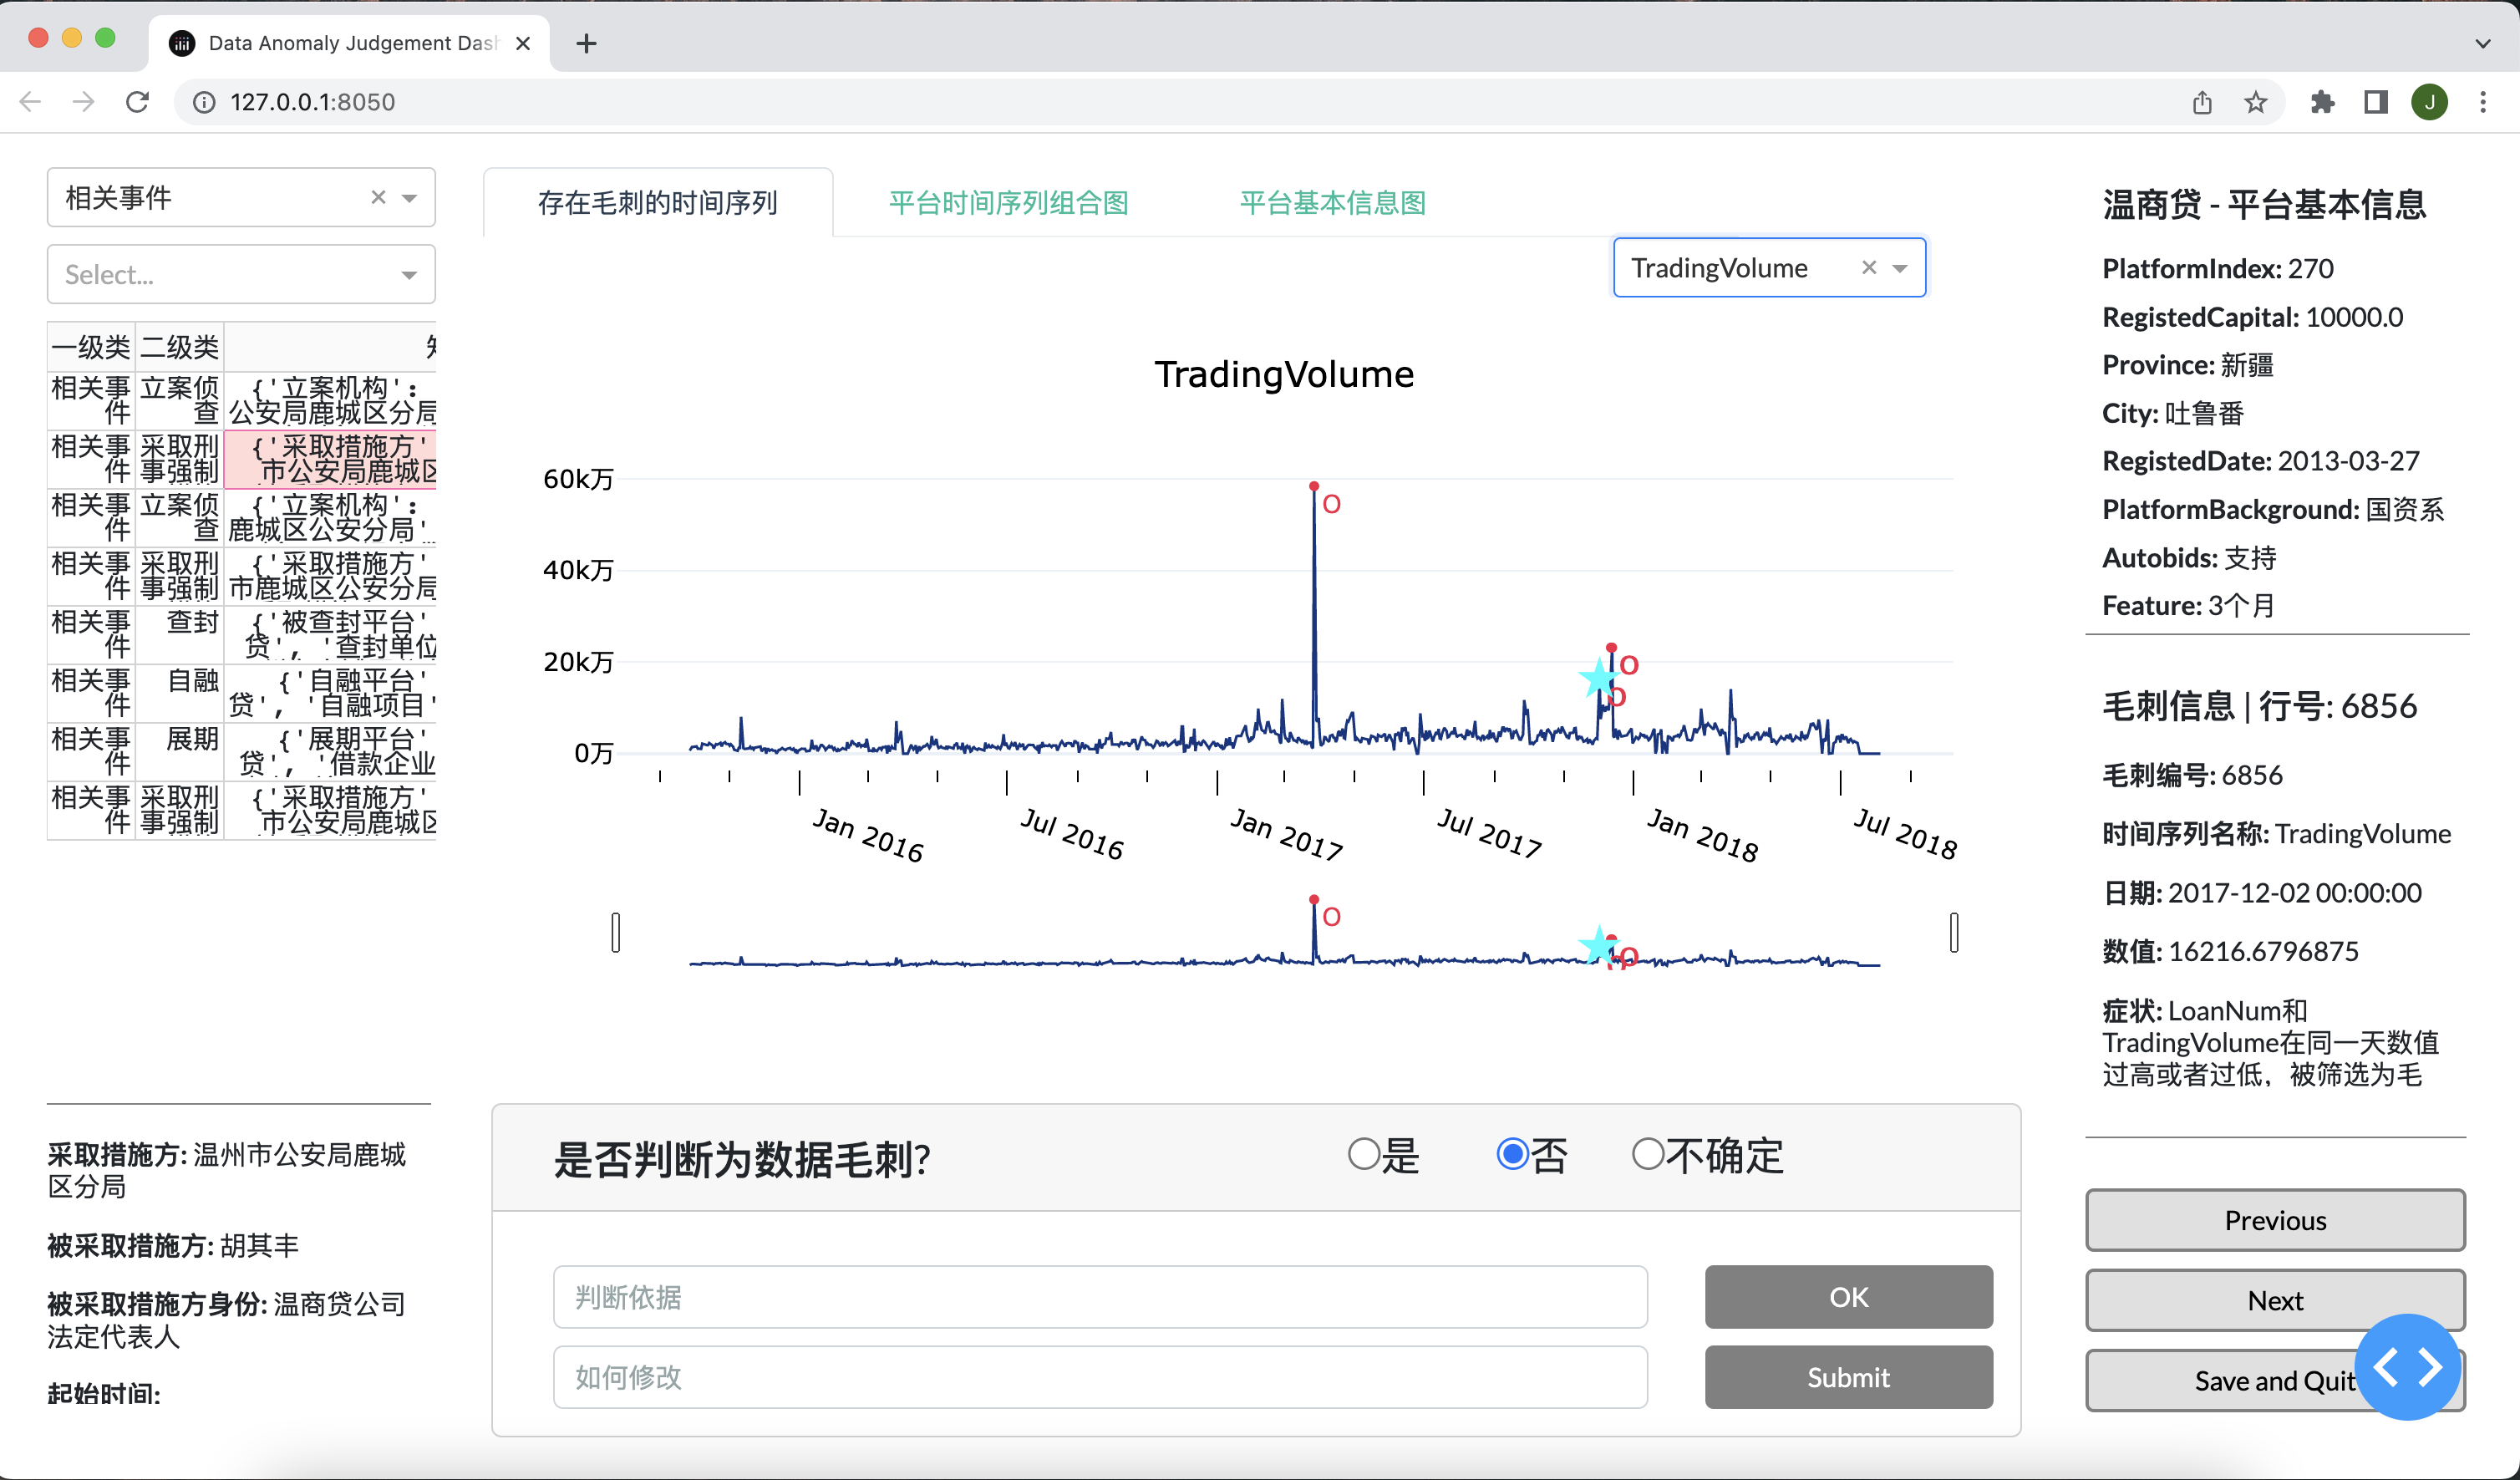The width and height of the screenshot is (2520, 1480).
Task: Click the 二级类 column header
Action: 179,347
